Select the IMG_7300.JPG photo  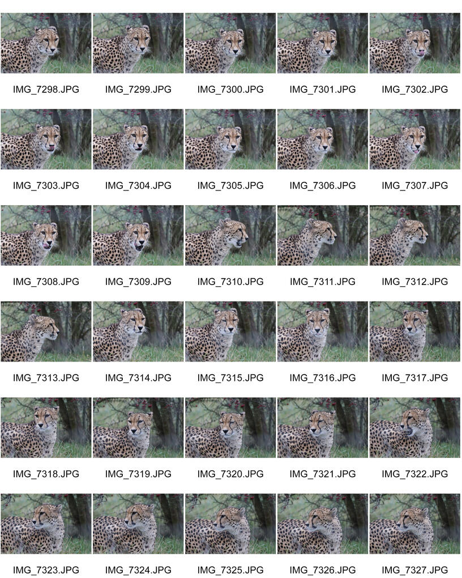pyautogui.click(x=230, y=43)
